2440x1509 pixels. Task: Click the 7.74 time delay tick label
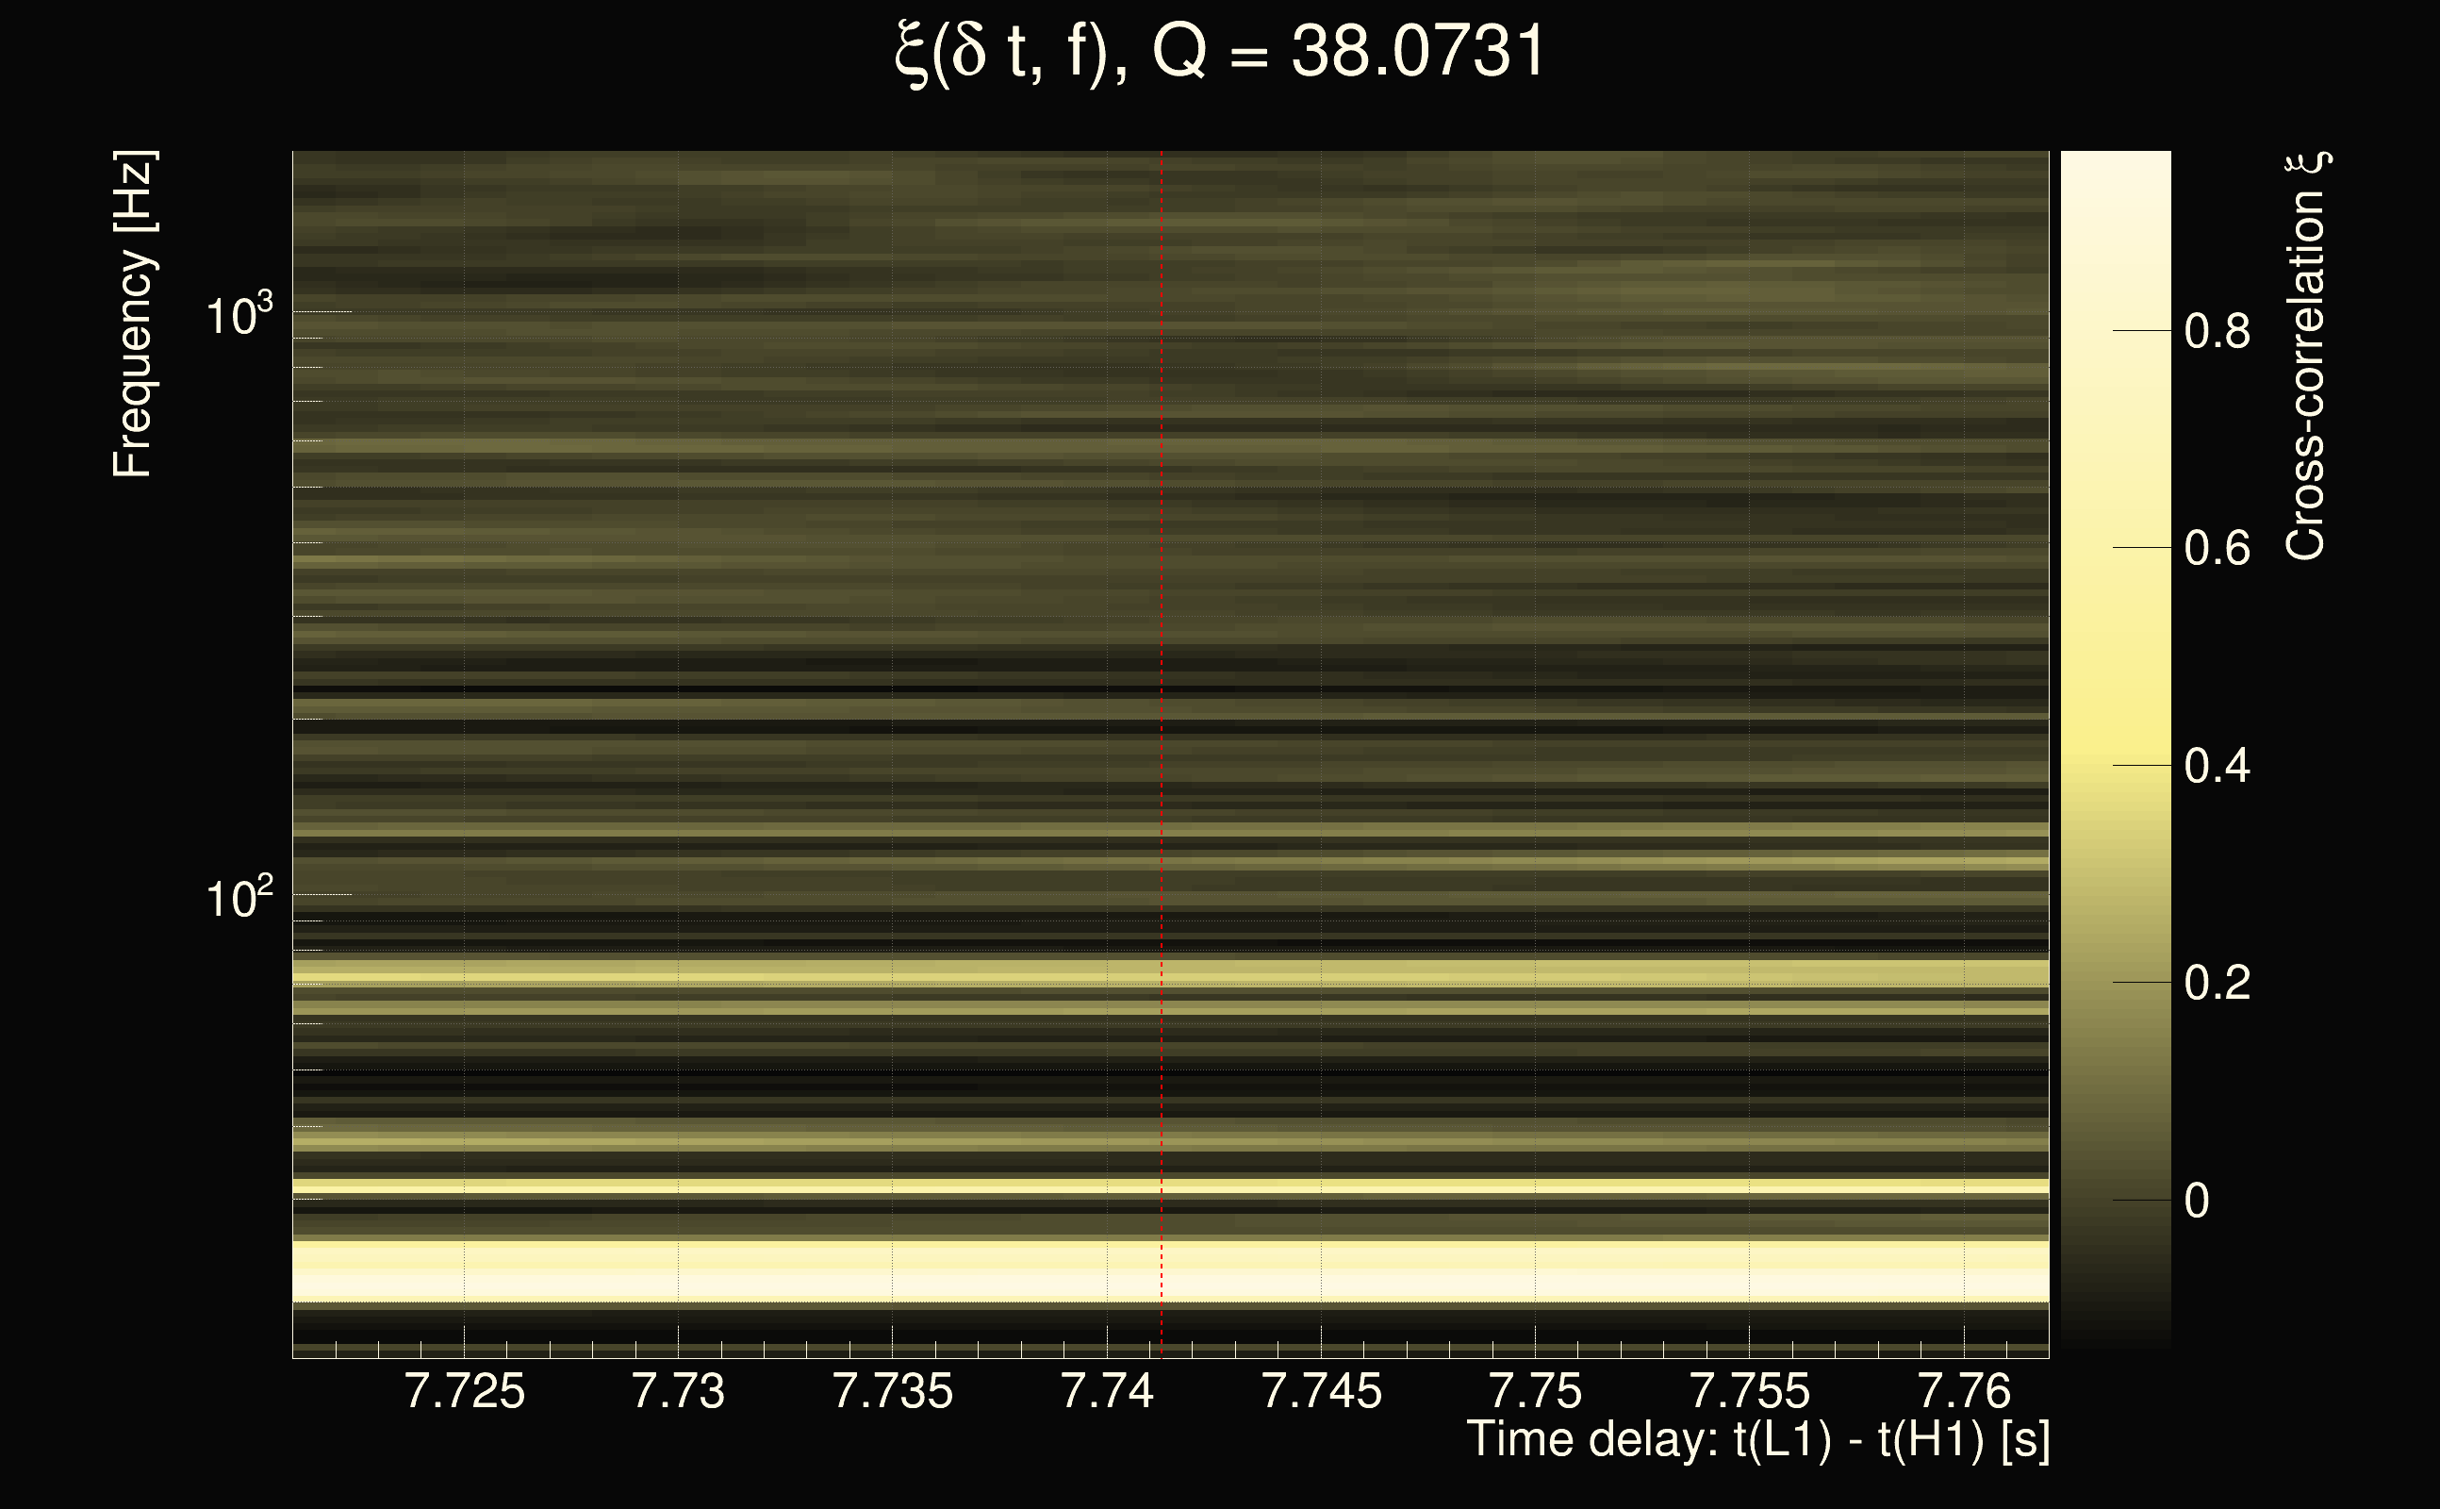click(x=1106, y=1392)
